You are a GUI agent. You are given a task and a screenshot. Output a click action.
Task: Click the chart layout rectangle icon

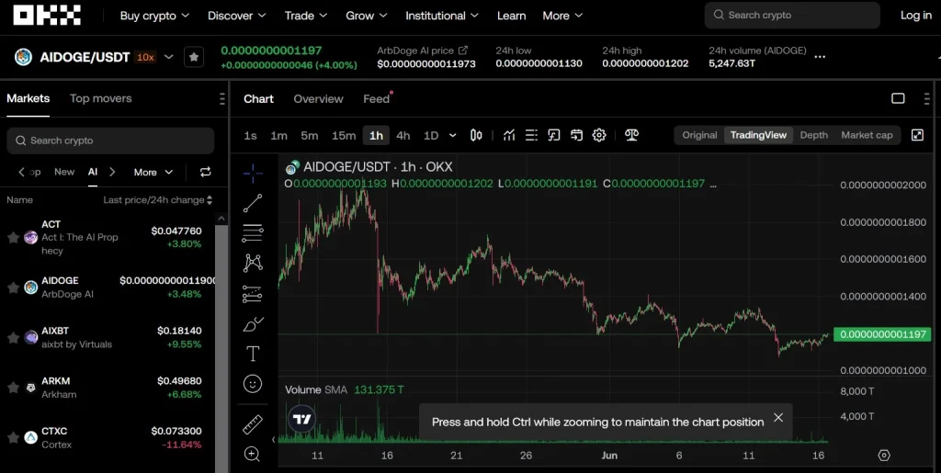[x=898, y=98]
